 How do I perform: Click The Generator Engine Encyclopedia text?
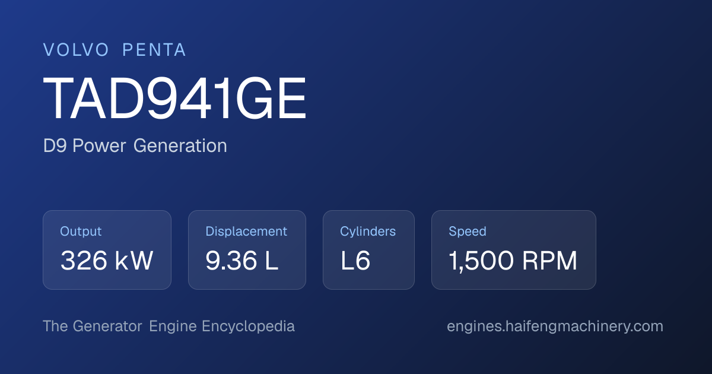[x=169, y=327]
